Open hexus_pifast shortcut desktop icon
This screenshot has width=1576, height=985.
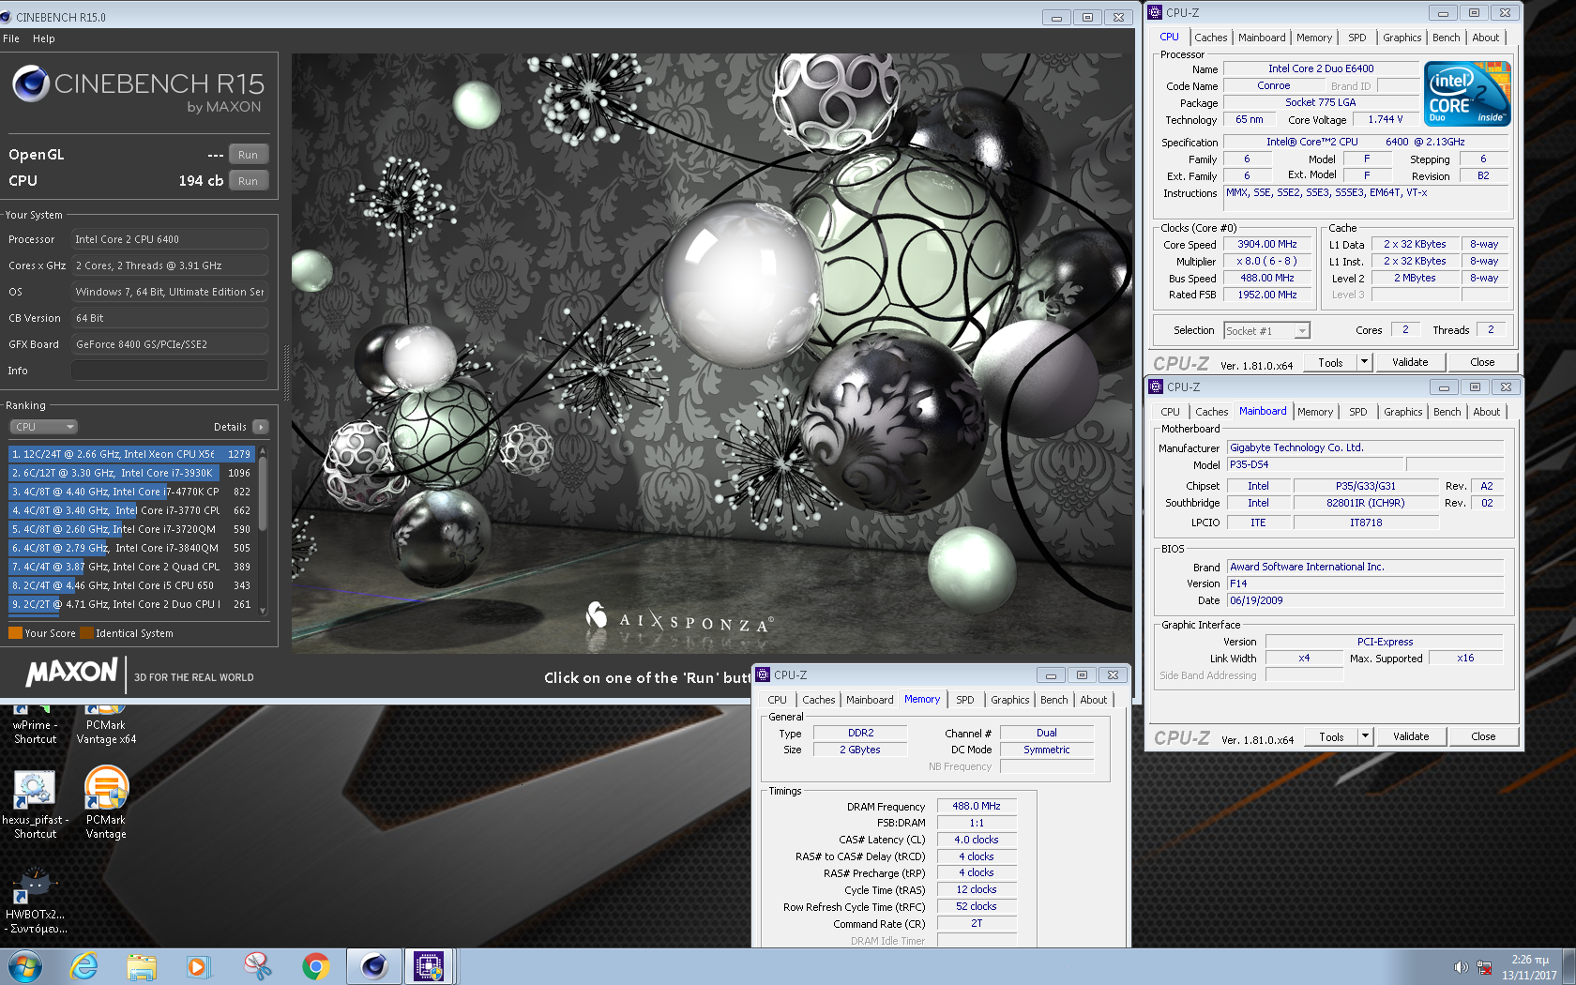(35, 805)
